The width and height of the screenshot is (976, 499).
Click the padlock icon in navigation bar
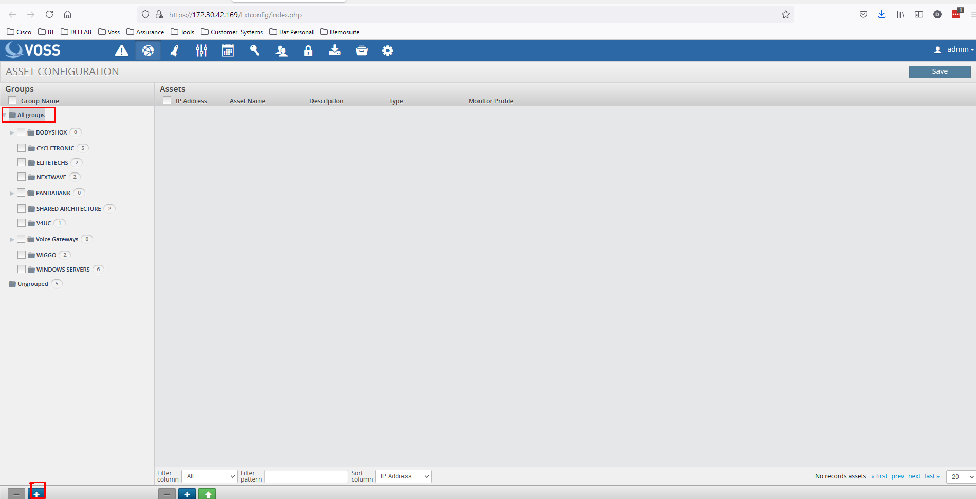click(308, 51)
